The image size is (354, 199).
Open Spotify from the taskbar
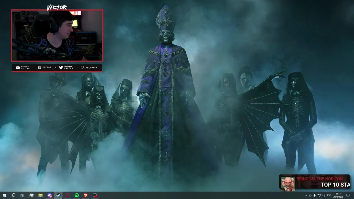point(77,195)
